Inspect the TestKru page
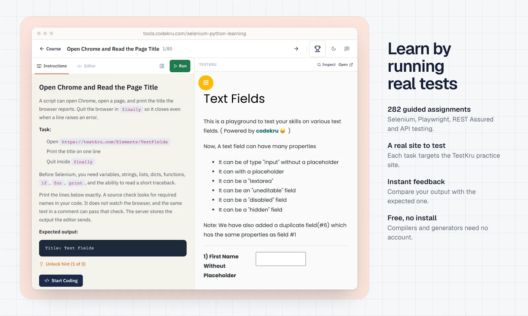This screenshot has width=528, height=316. pos(326,65)
